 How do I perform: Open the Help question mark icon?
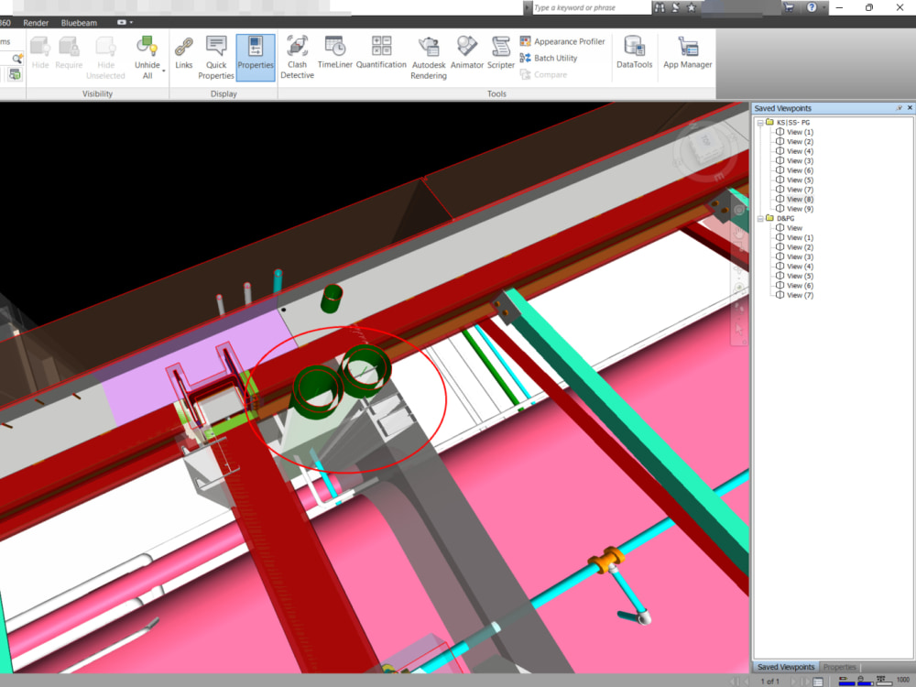(x=812, y=7)
